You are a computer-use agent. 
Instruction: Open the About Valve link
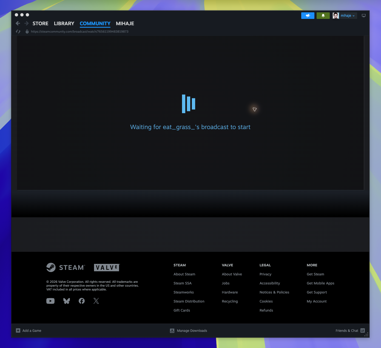pos(232,274)
